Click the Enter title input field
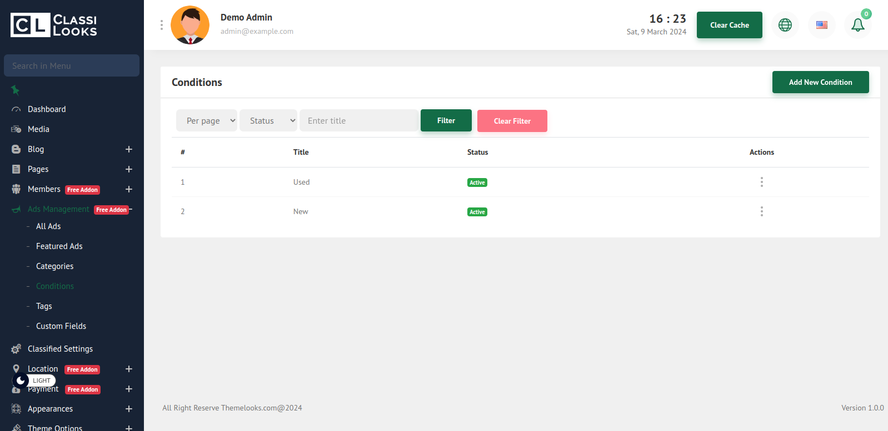 [358, 120]
